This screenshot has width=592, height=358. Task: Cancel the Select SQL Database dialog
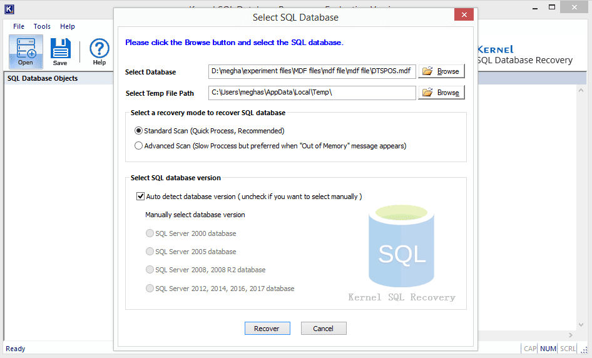pos(324,329)
